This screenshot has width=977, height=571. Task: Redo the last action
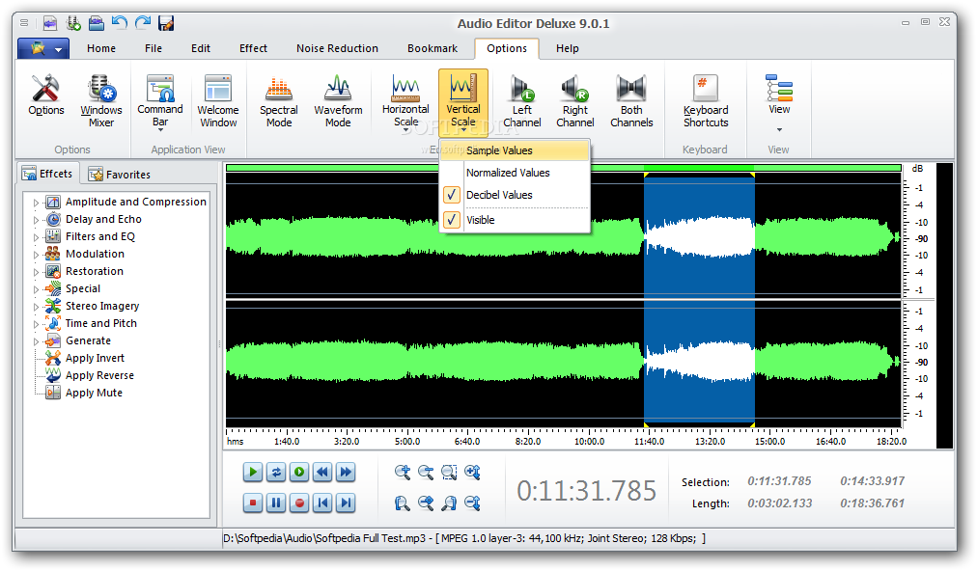(143, 24)
